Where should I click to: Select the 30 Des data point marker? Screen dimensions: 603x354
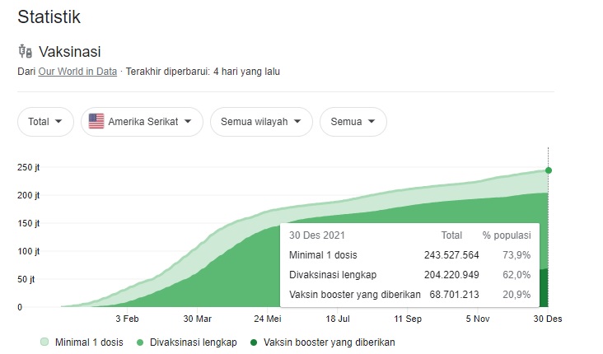(548, 170)
